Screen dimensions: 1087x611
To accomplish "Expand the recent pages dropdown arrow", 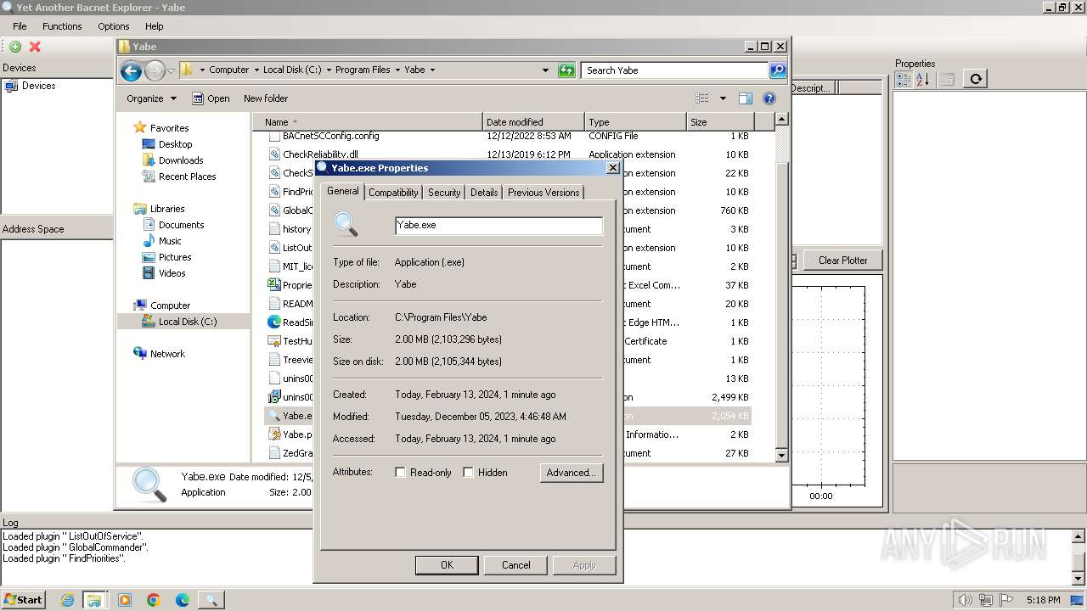I will pos(171,70).
